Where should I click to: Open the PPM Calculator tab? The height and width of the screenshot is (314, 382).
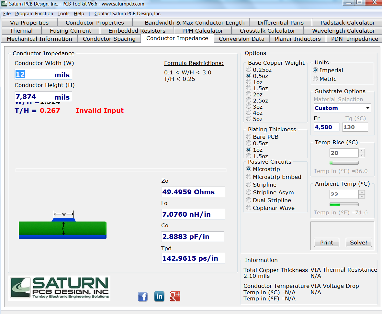[202, 31]
